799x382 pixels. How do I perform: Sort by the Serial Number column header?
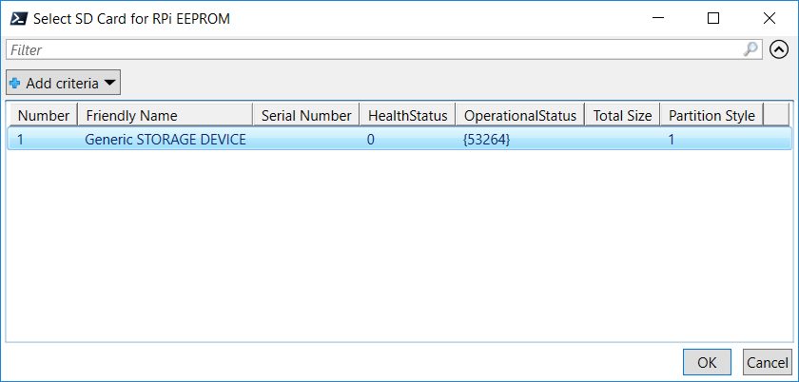(x=306, y=116)
